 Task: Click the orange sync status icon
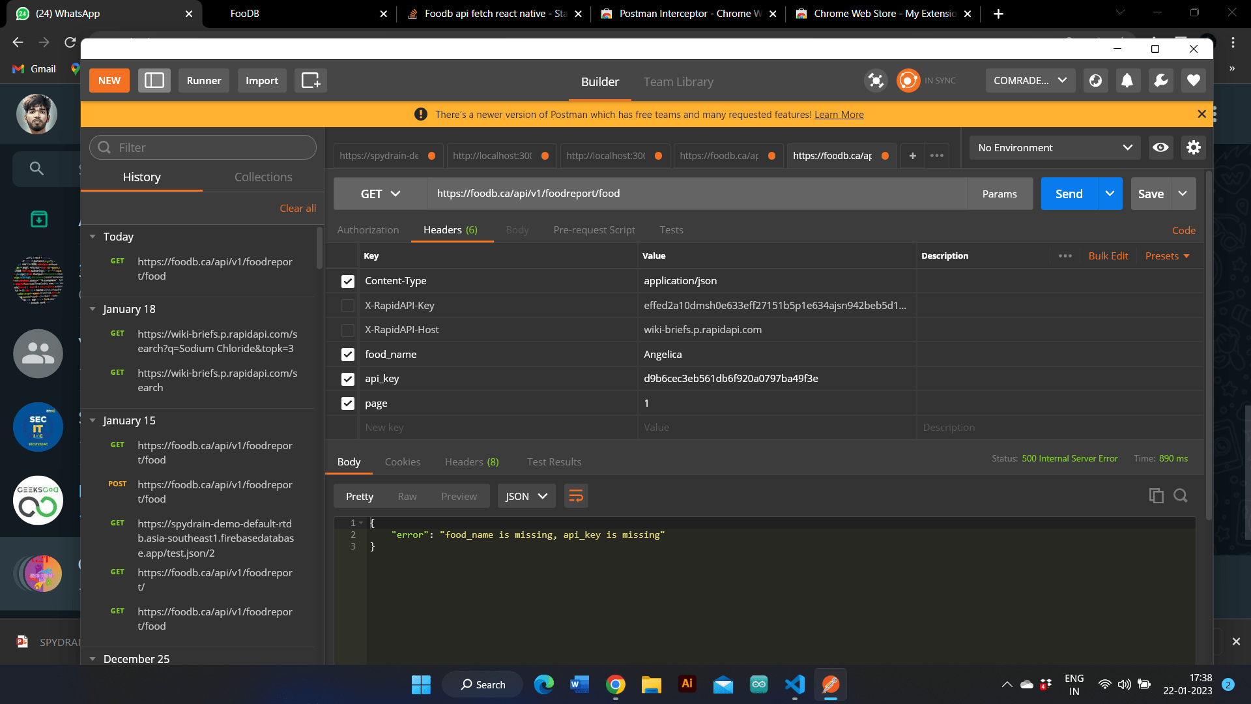point(908,81)
